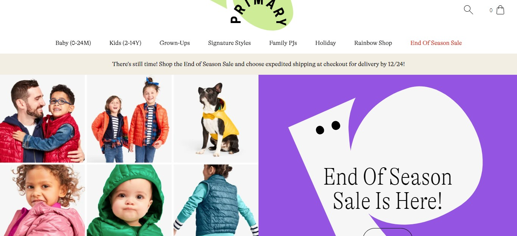Click the End Of Season Sale Is Here headline
517x236 pixels.
point(388,188)
